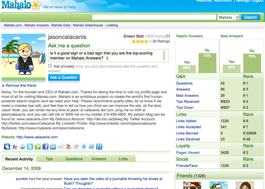Open the LinkedIn profile icon
Image resolution: width=265 pixels, height=189 pixels.
(53, 147)
